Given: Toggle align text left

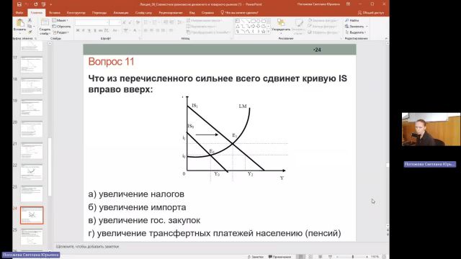Looking at the screenshot, I should (146, 30).
